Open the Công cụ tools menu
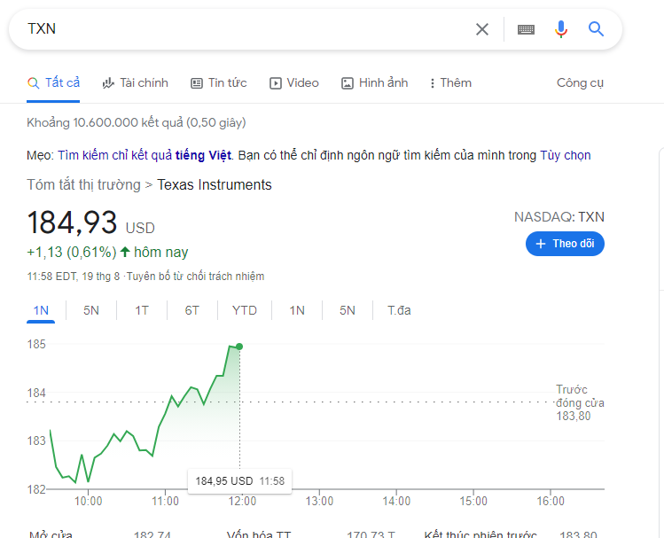Viewport: 664px width, 538px height. [x=580, y=82]
